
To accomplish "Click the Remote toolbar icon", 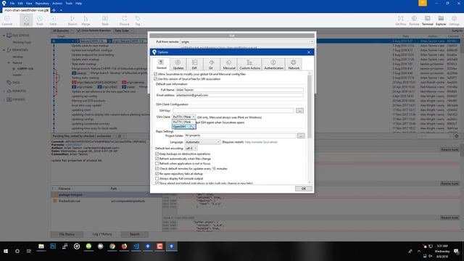I will pyautogui.click(x=414, y=20).
